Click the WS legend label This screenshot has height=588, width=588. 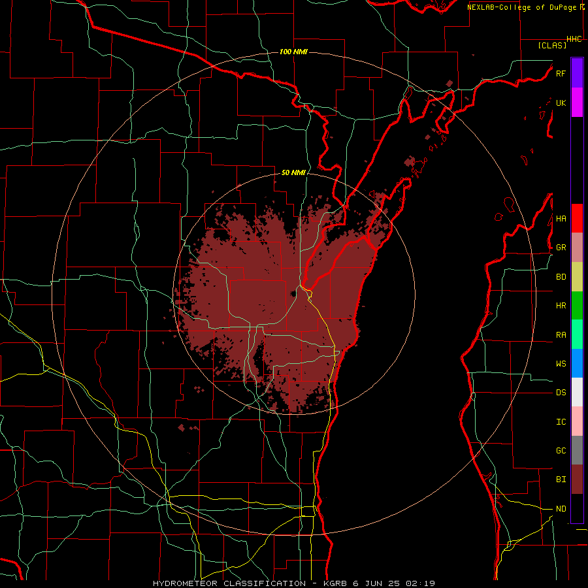(561, 364)
